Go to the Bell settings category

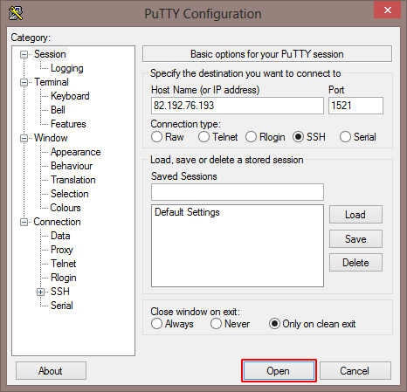pyautogui.click(x=58, y=110)
